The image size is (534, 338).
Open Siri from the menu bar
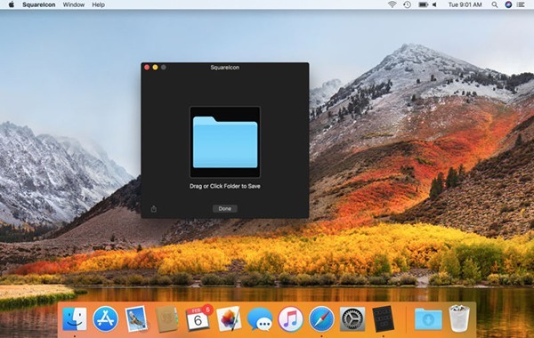(508, 4)
